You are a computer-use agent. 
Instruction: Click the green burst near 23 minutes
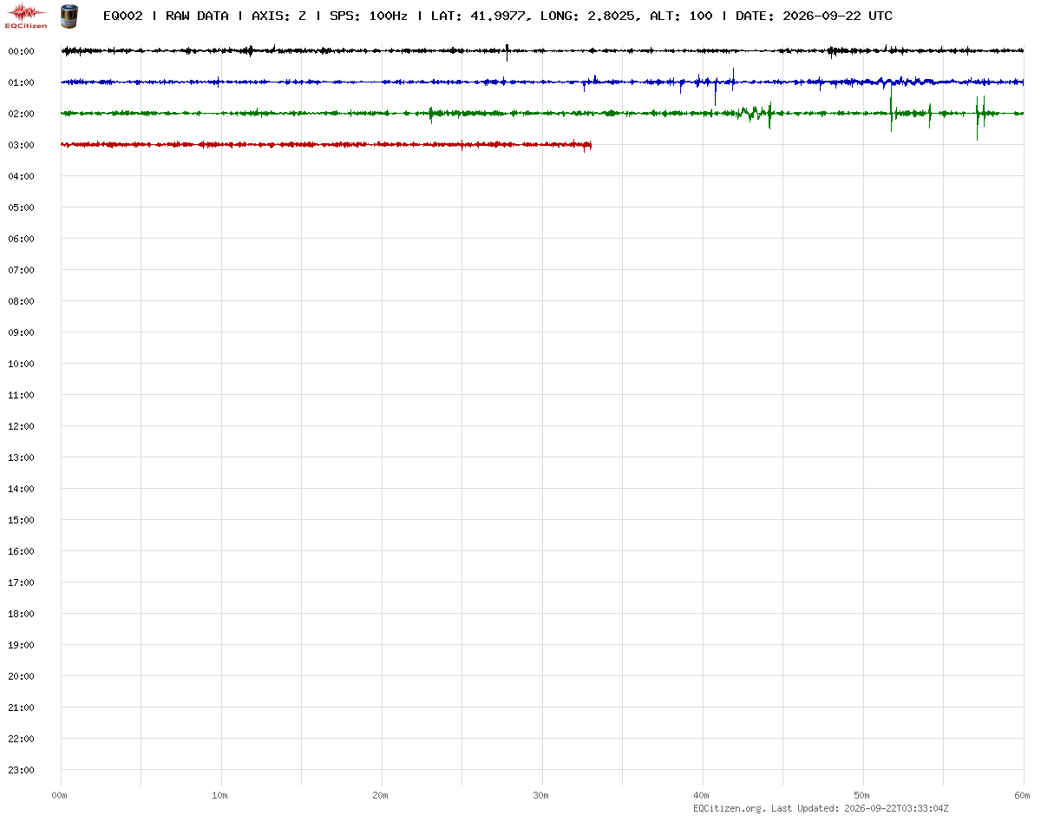432,114
